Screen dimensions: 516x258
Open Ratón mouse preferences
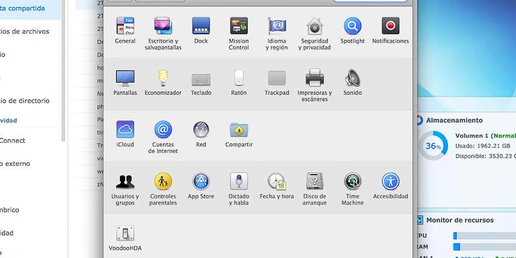(x=239, y=83)
